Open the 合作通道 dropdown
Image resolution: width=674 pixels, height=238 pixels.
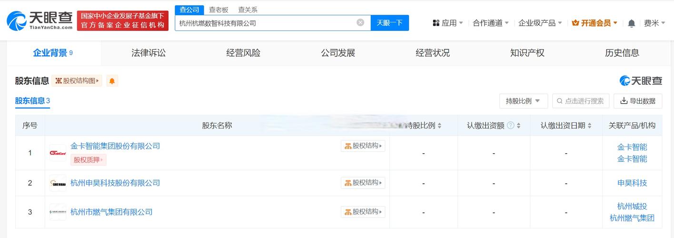[x=491, y=23]
